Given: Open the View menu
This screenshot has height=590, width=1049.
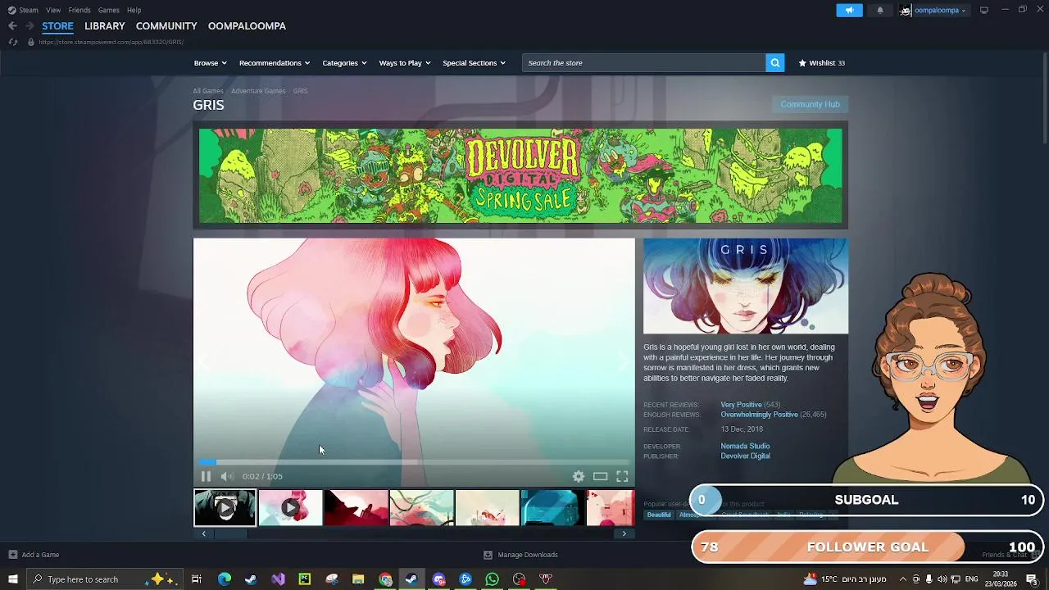Looking at the screenshot, I should tap(53, 10).
